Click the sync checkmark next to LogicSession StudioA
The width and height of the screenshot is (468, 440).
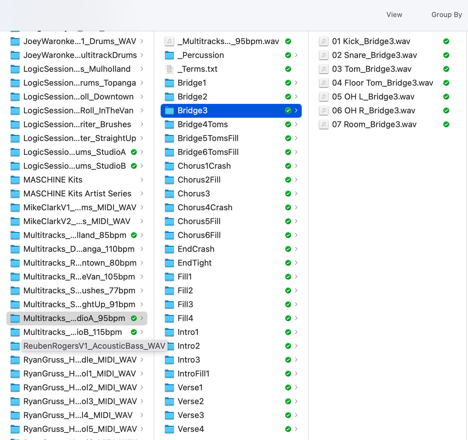tap(134, 152)
